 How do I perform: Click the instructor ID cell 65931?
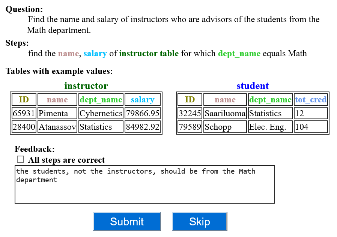coord(24,113)
